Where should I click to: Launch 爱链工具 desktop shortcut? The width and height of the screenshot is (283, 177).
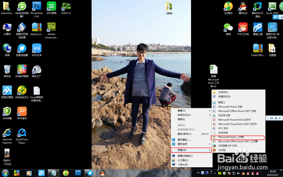258,29
